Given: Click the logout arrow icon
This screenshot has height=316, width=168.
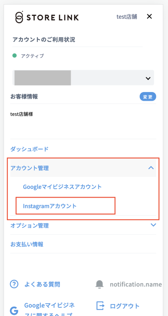Looking at the screenshot, I should point(100,306).
